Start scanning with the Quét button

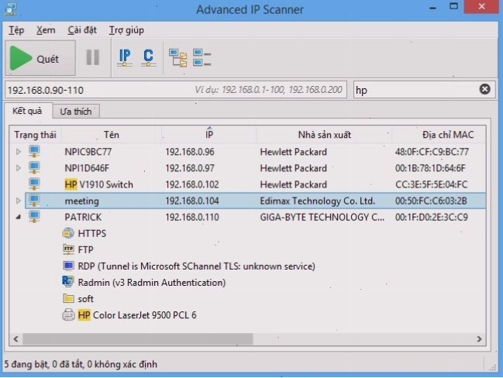click(40, 58)
